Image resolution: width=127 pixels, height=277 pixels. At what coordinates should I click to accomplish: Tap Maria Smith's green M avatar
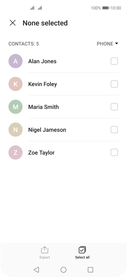(16, 107)
